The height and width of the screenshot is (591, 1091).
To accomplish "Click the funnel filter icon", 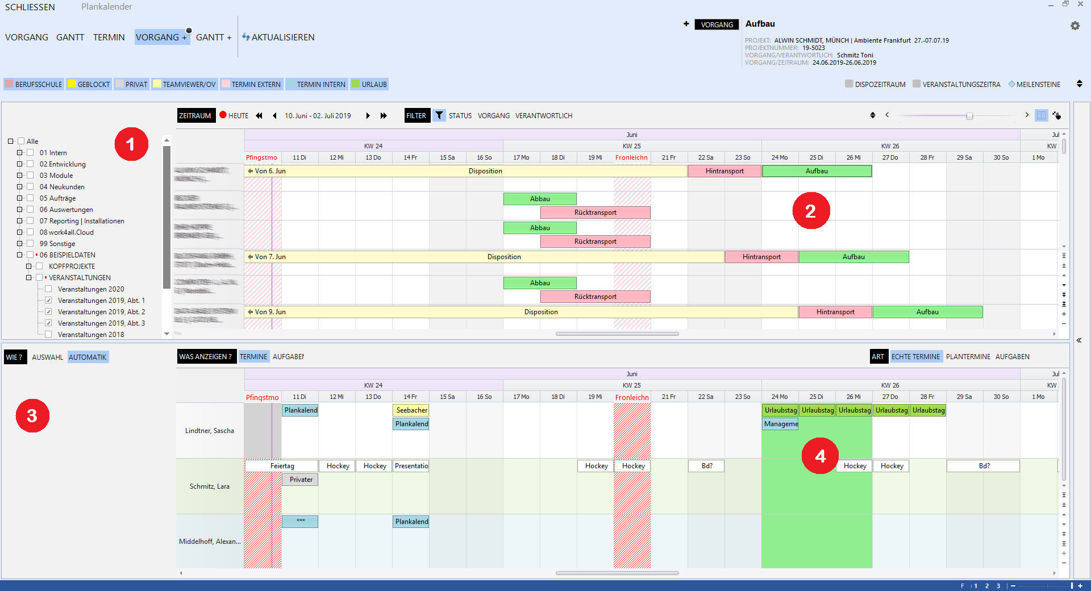I will pos(439,115).
